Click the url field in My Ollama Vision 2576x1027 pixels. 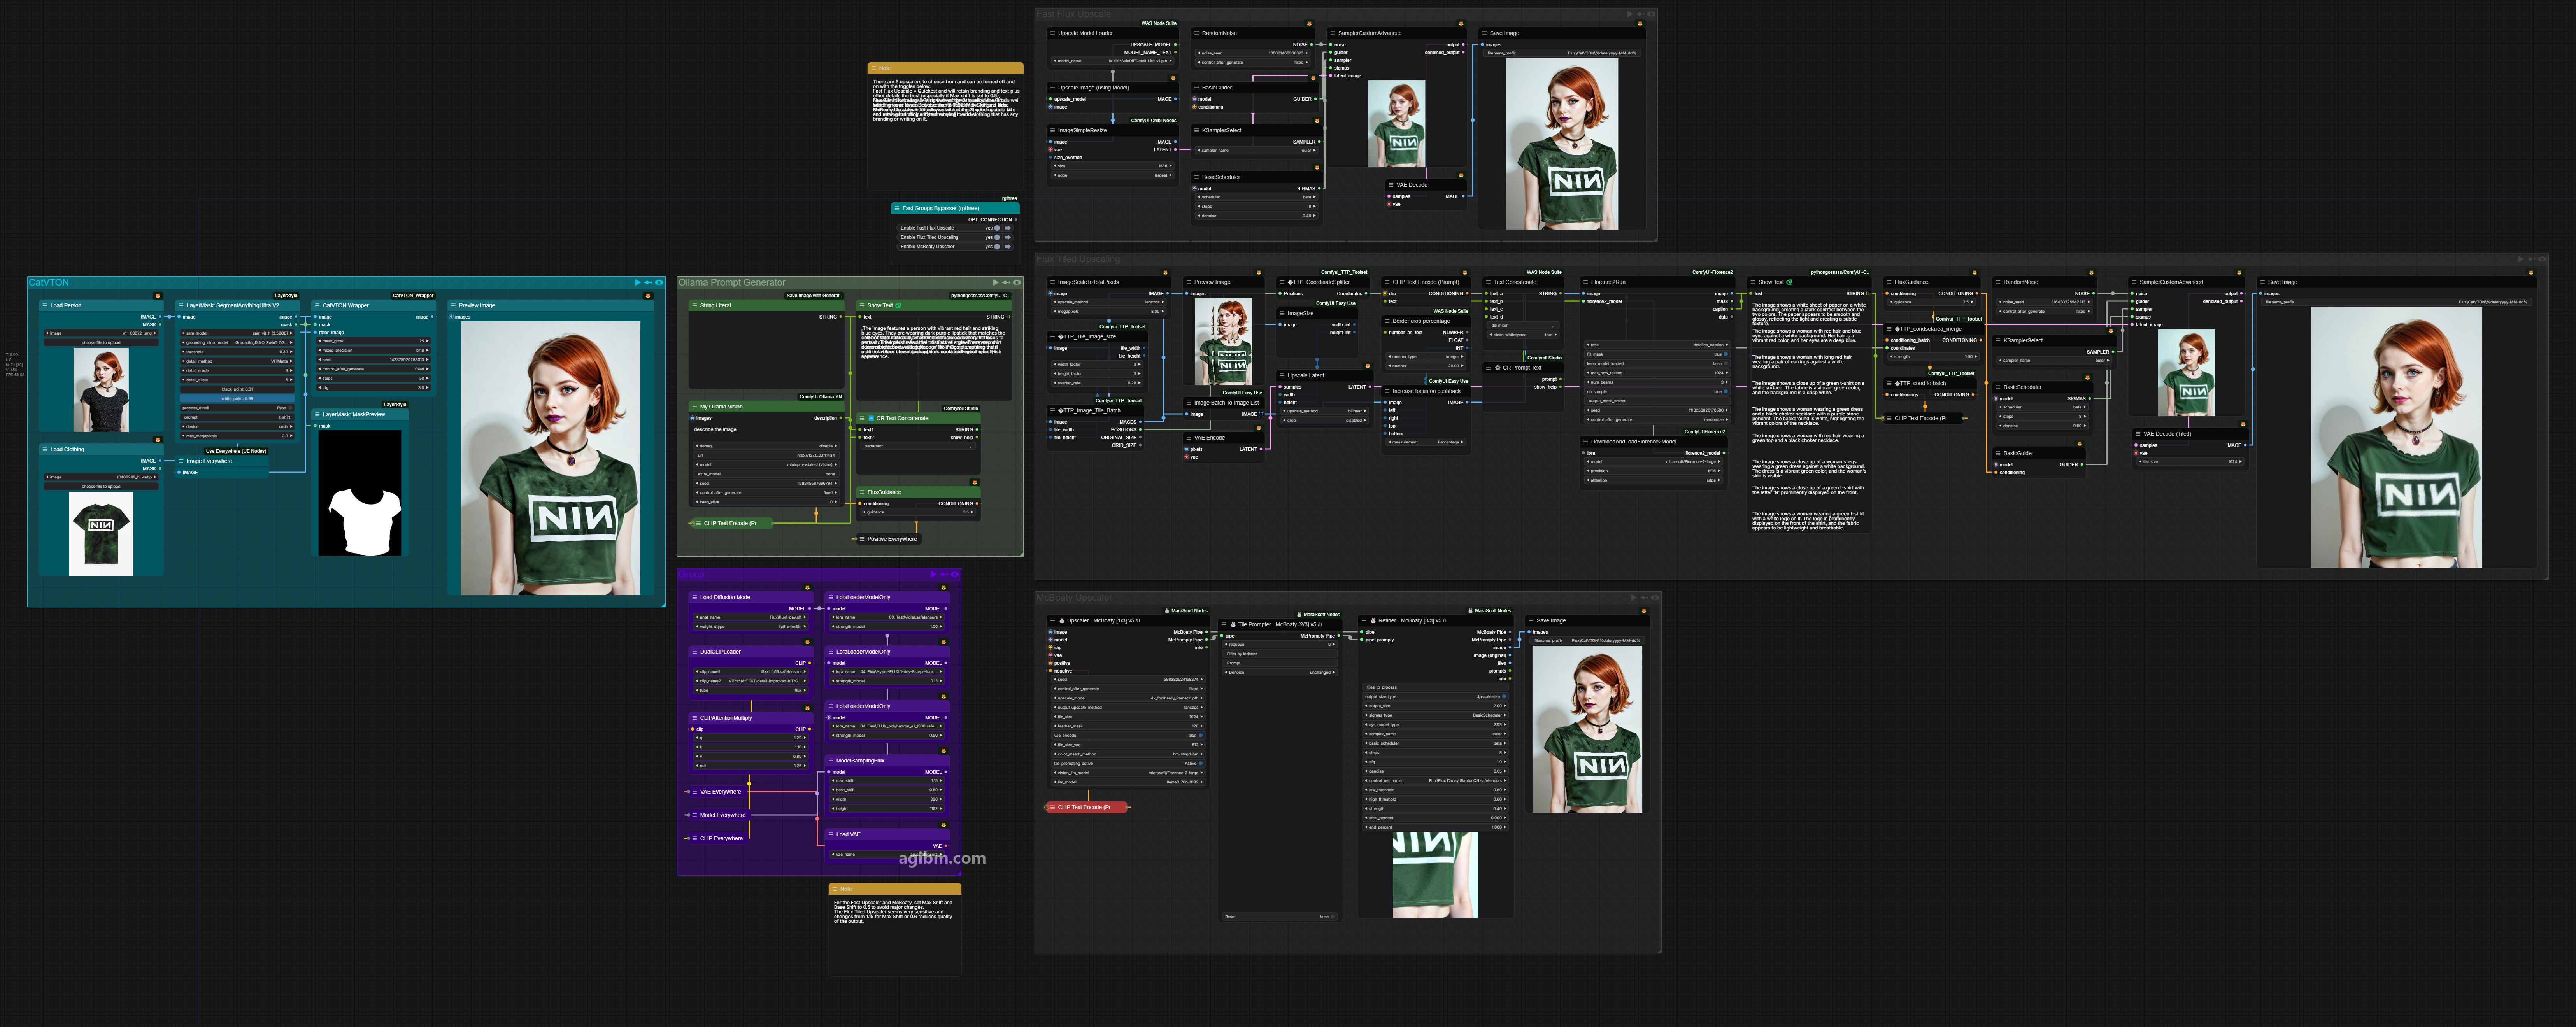(767, 456)
